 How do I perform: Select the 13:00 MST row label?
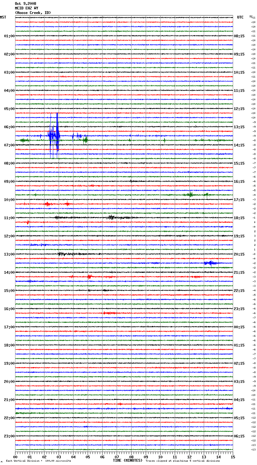[9, 254]
